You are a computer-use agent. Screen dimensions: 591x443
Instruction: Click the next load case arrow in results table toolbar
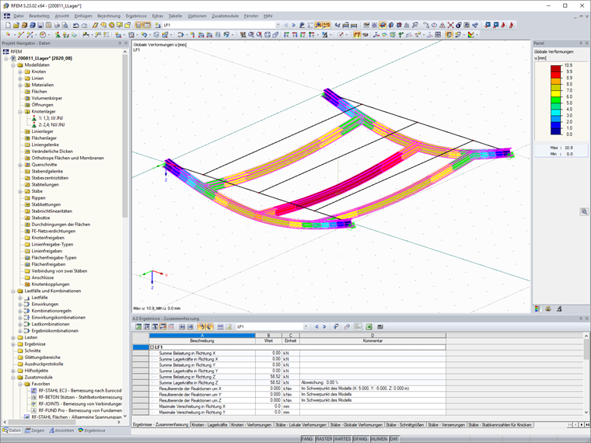pyautogui.click(x=324, y=327)
